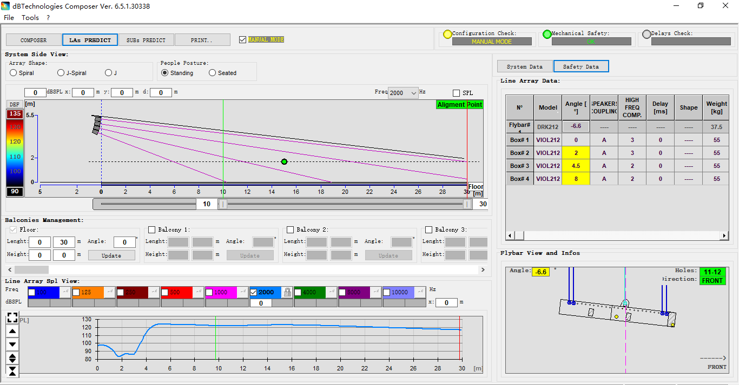Select the Seated people posture option
The width and height of the screenshot is (739, 385).
(213, 73)
